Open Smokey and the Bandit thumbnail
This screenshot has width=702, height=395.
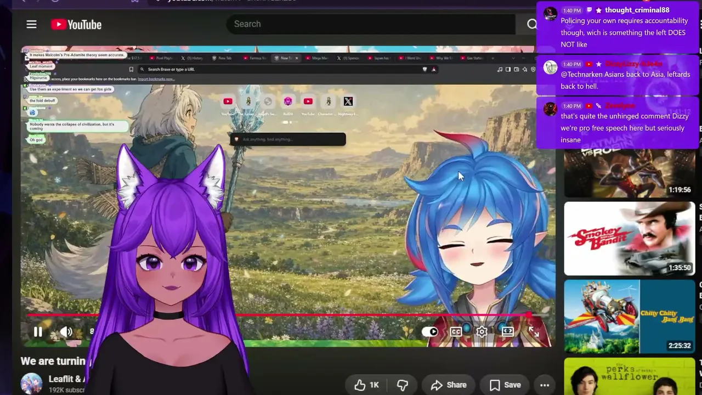click(630, 239)
